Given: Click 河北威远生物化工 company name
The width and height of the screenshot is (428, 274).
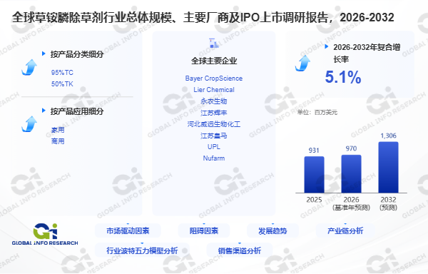Looking at the screenshot, I should 214,124.
